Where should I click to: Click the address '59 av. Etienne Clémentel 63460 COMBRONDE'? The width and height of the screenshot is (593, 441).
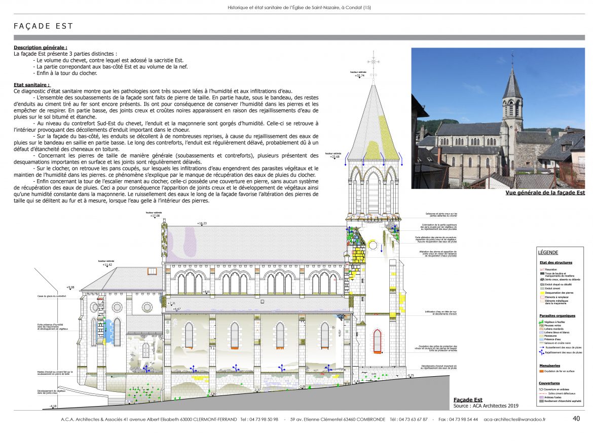click(338, 419)
